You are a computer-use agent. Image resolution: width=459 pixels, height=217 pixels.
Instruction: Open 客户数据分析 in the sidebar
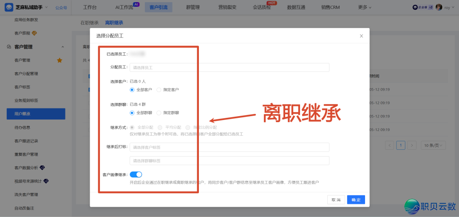point(26,168)
